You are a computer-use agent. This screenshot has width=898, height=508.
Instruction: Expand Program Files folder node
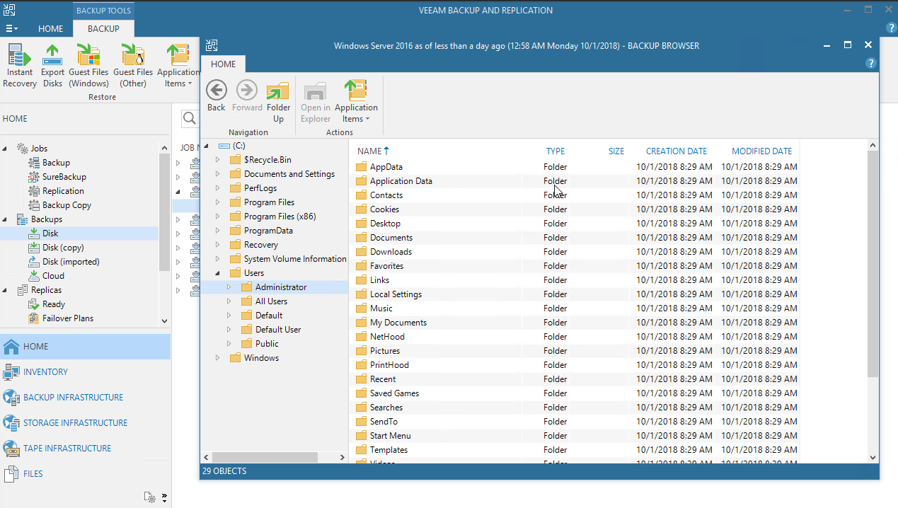click(x=218, y=202)
